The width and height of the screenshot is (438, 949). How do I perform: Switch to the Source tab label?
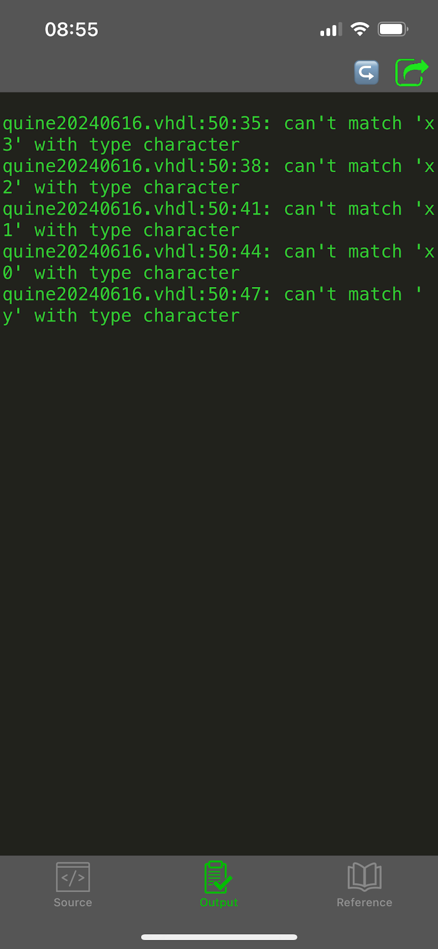click(x=73, y=902)
